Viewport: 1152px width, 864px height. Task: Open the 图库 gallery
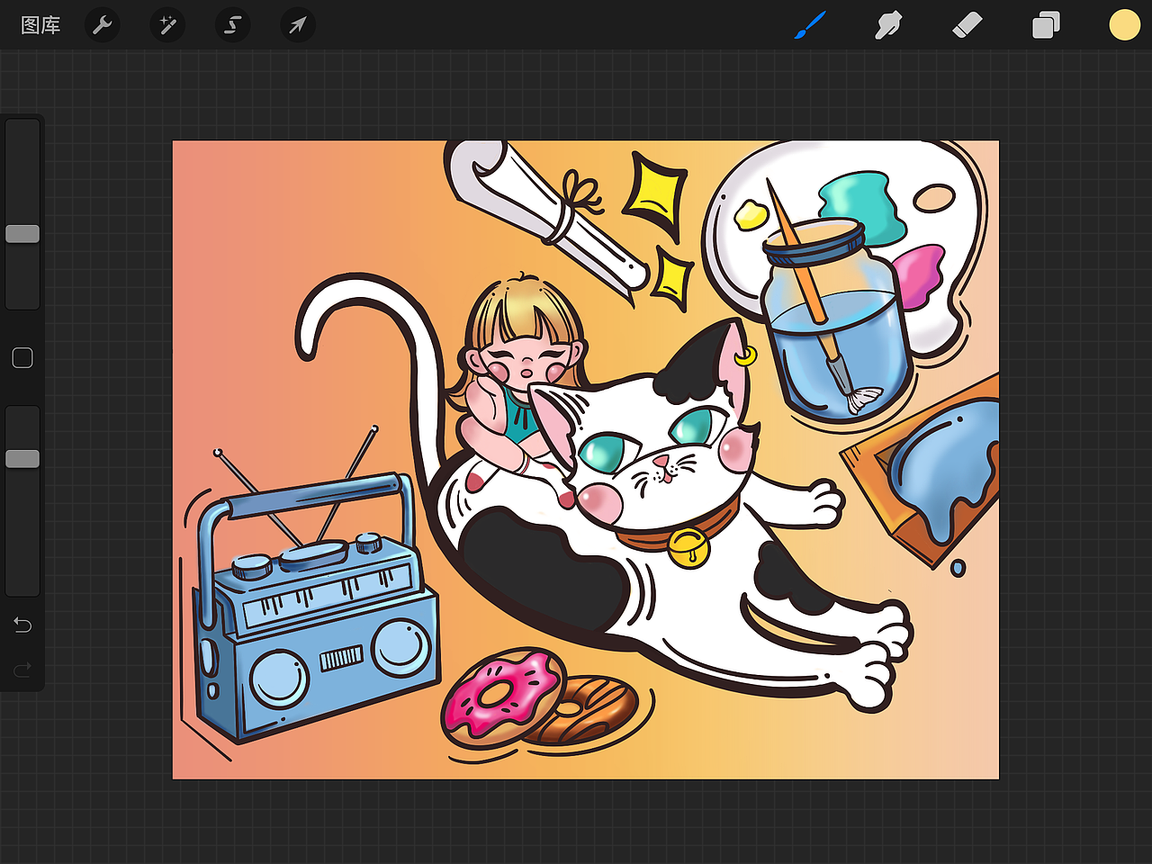click(x=40, y=25)
